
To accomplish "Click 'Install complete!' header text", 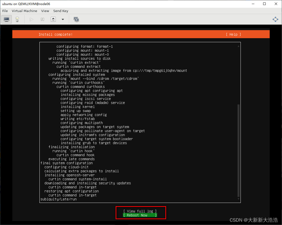I will point(56,34).
